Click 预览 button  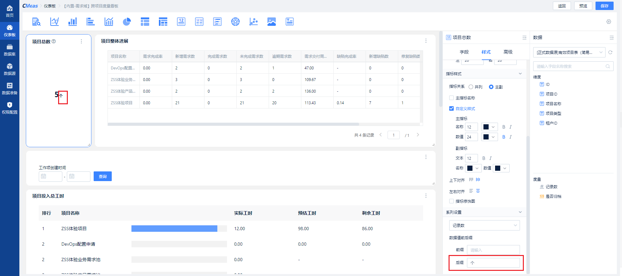pyautogui.click(x=583, y=6)
